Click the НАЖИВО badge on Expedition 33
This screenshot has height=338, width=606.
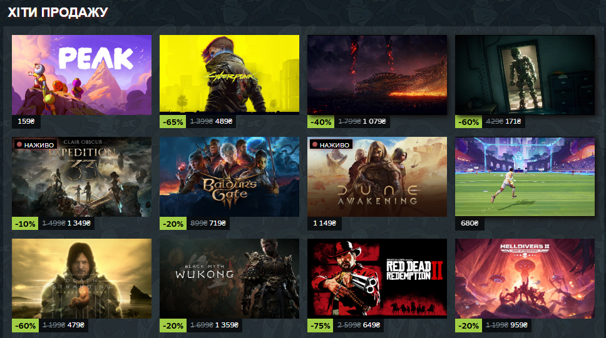tap(35, 145)
